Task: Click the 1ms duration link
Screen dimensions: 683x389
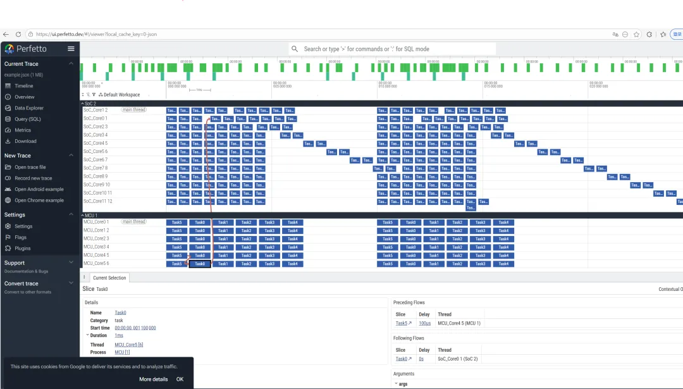Action: (x=119, y=335)
